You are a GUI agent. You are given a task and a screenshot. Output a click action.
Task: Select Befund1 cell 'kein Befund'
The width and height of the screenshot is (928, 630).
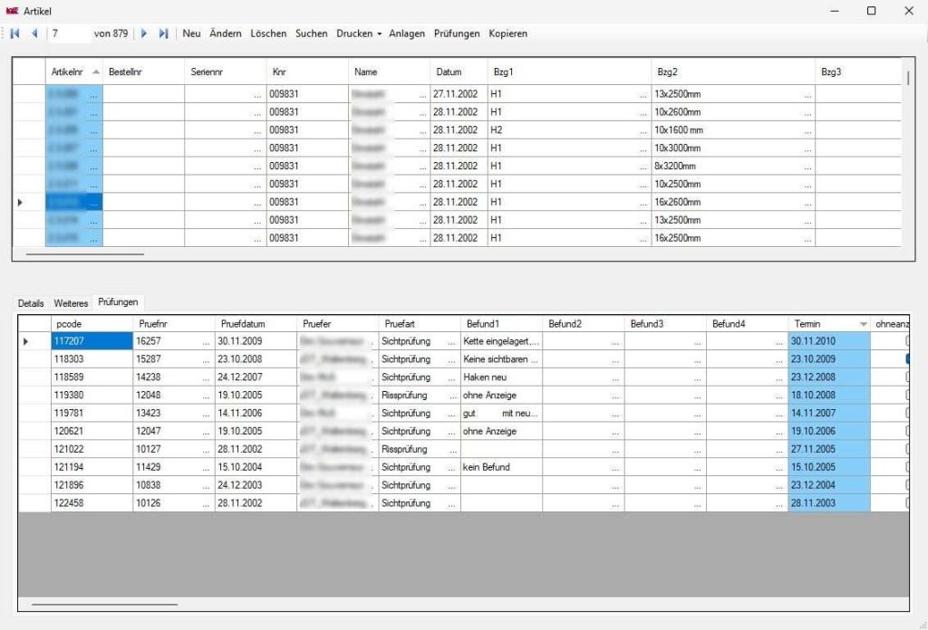click(501, 467)
